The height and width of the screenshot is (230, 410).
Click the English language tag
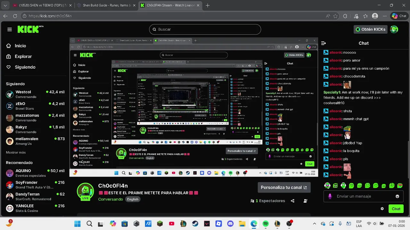(x=133, y=199)
